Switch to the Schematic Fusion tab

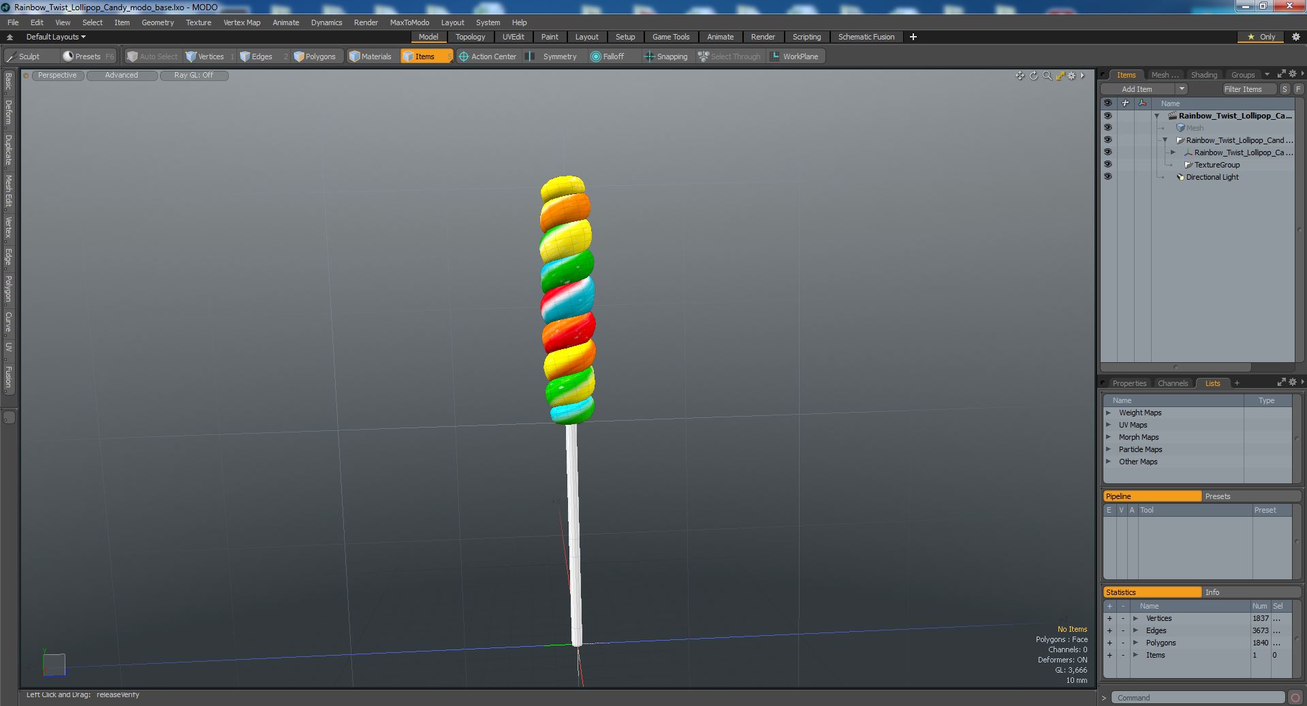(866, 37)
